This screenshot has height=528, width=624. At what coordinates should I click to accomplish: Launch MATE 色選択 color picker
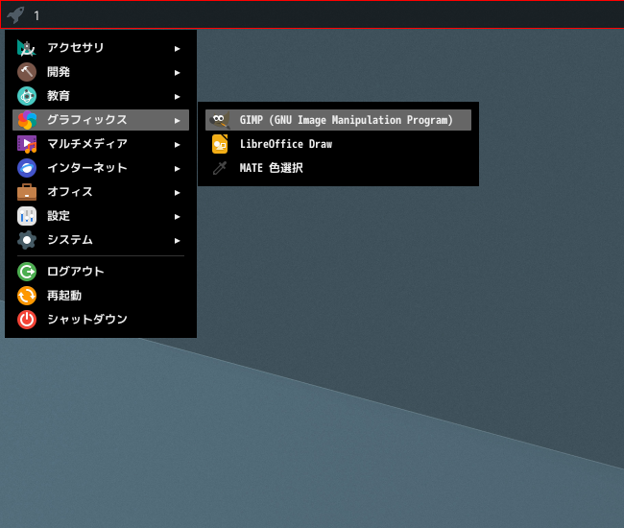point(338,168)
